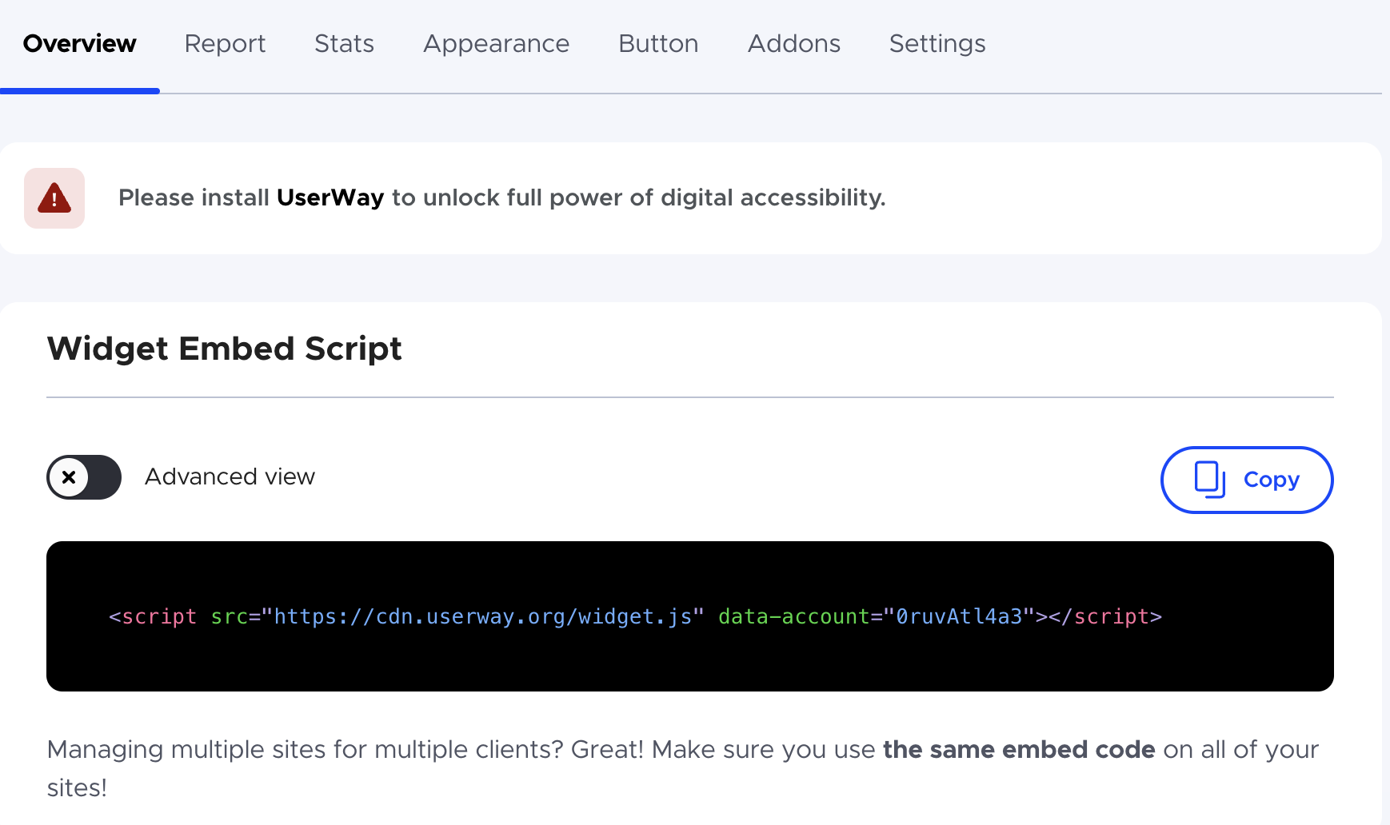Click the bold same embed code text
This screenshot has width=1390, height=825.
(1018, 750)
